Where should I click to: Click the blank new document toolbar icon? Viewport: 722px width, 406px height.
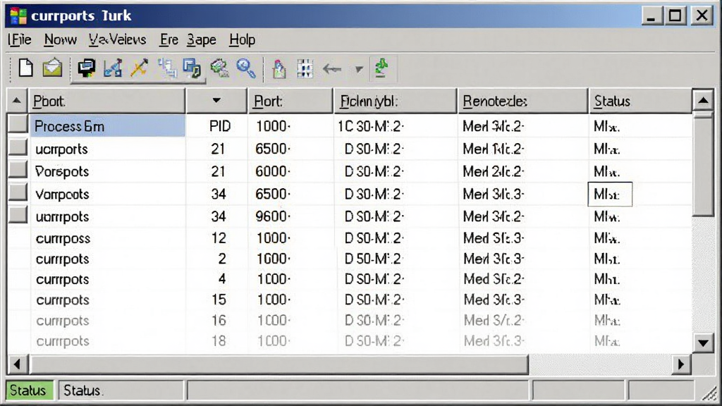[x=26, y=68]
